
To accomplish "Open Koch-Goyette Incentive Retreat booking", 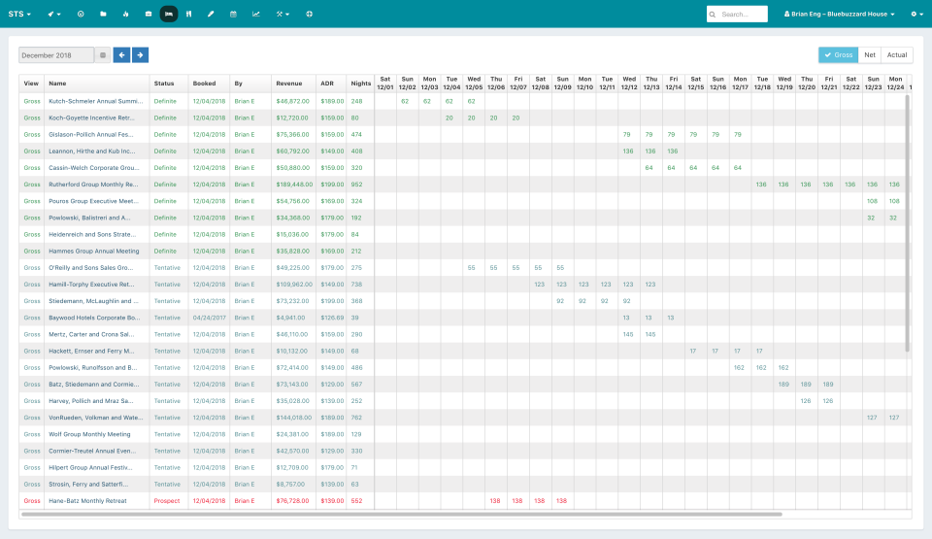I will tap(91, 118).
